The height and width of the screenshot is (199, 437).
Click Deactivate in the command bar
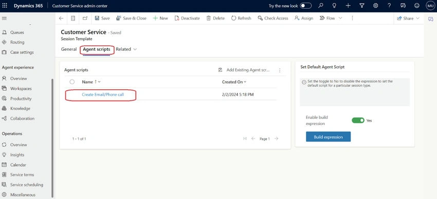point(187,18)
